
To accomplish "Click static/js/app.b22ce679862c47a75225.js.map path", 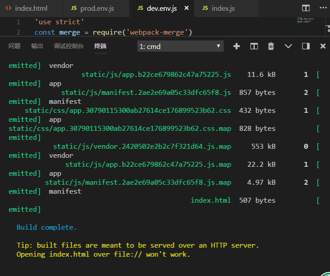I will coord(148,165).
